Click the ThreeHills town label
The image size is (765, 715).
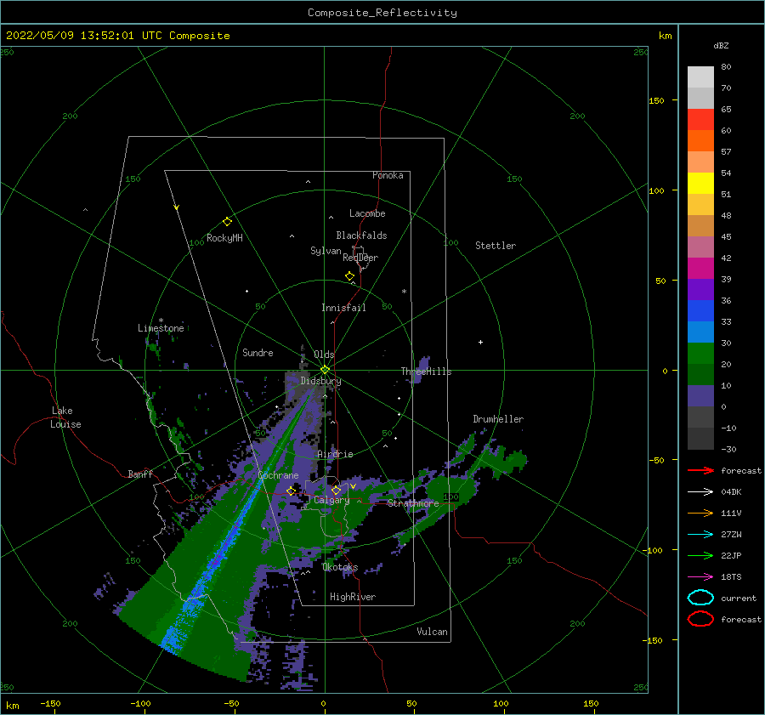[427, 372]
